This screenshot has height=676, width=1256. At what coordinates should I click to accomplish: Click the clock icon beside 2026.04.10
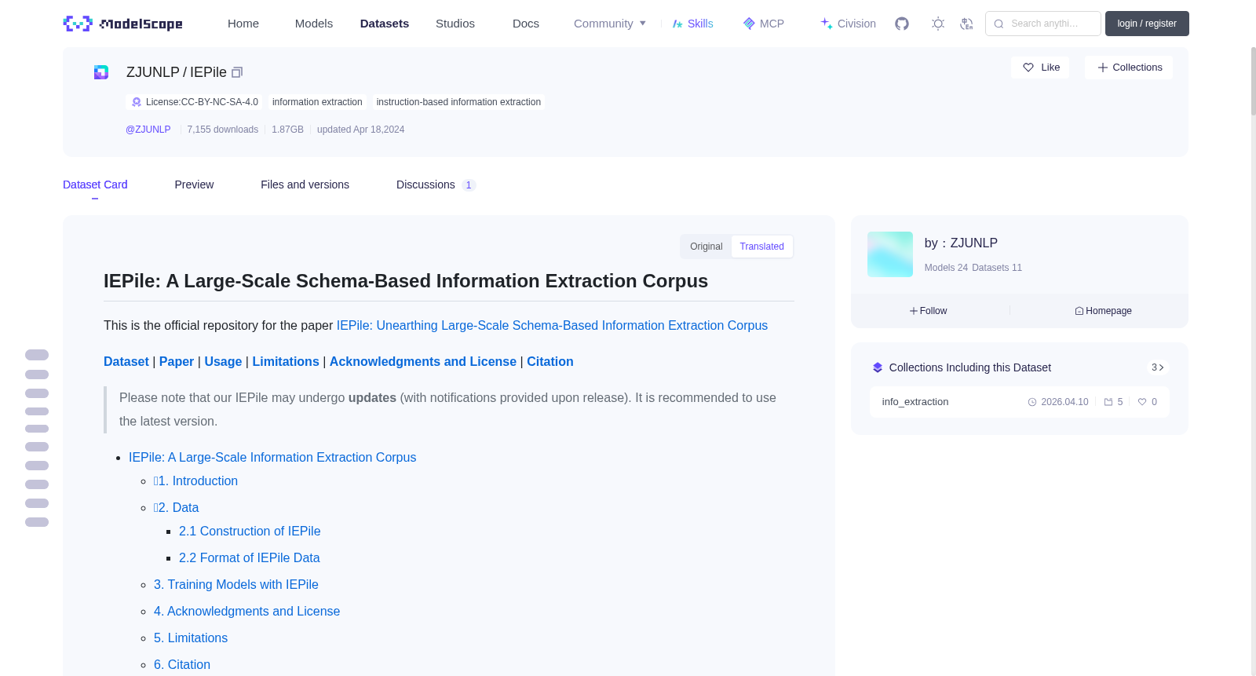click(1032, 402)
